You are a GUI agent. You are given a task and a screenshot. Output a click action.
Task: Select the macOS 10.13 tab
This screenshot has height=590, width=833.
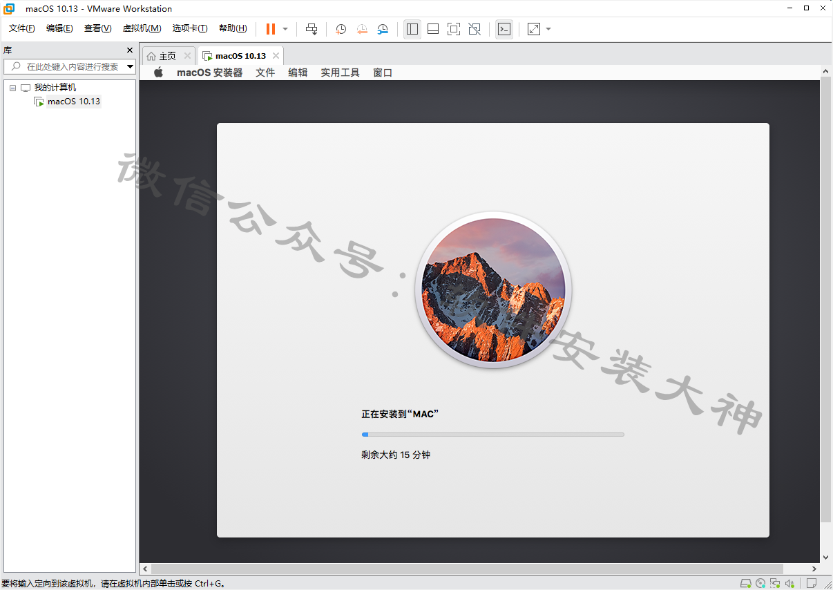click(240, 56)
